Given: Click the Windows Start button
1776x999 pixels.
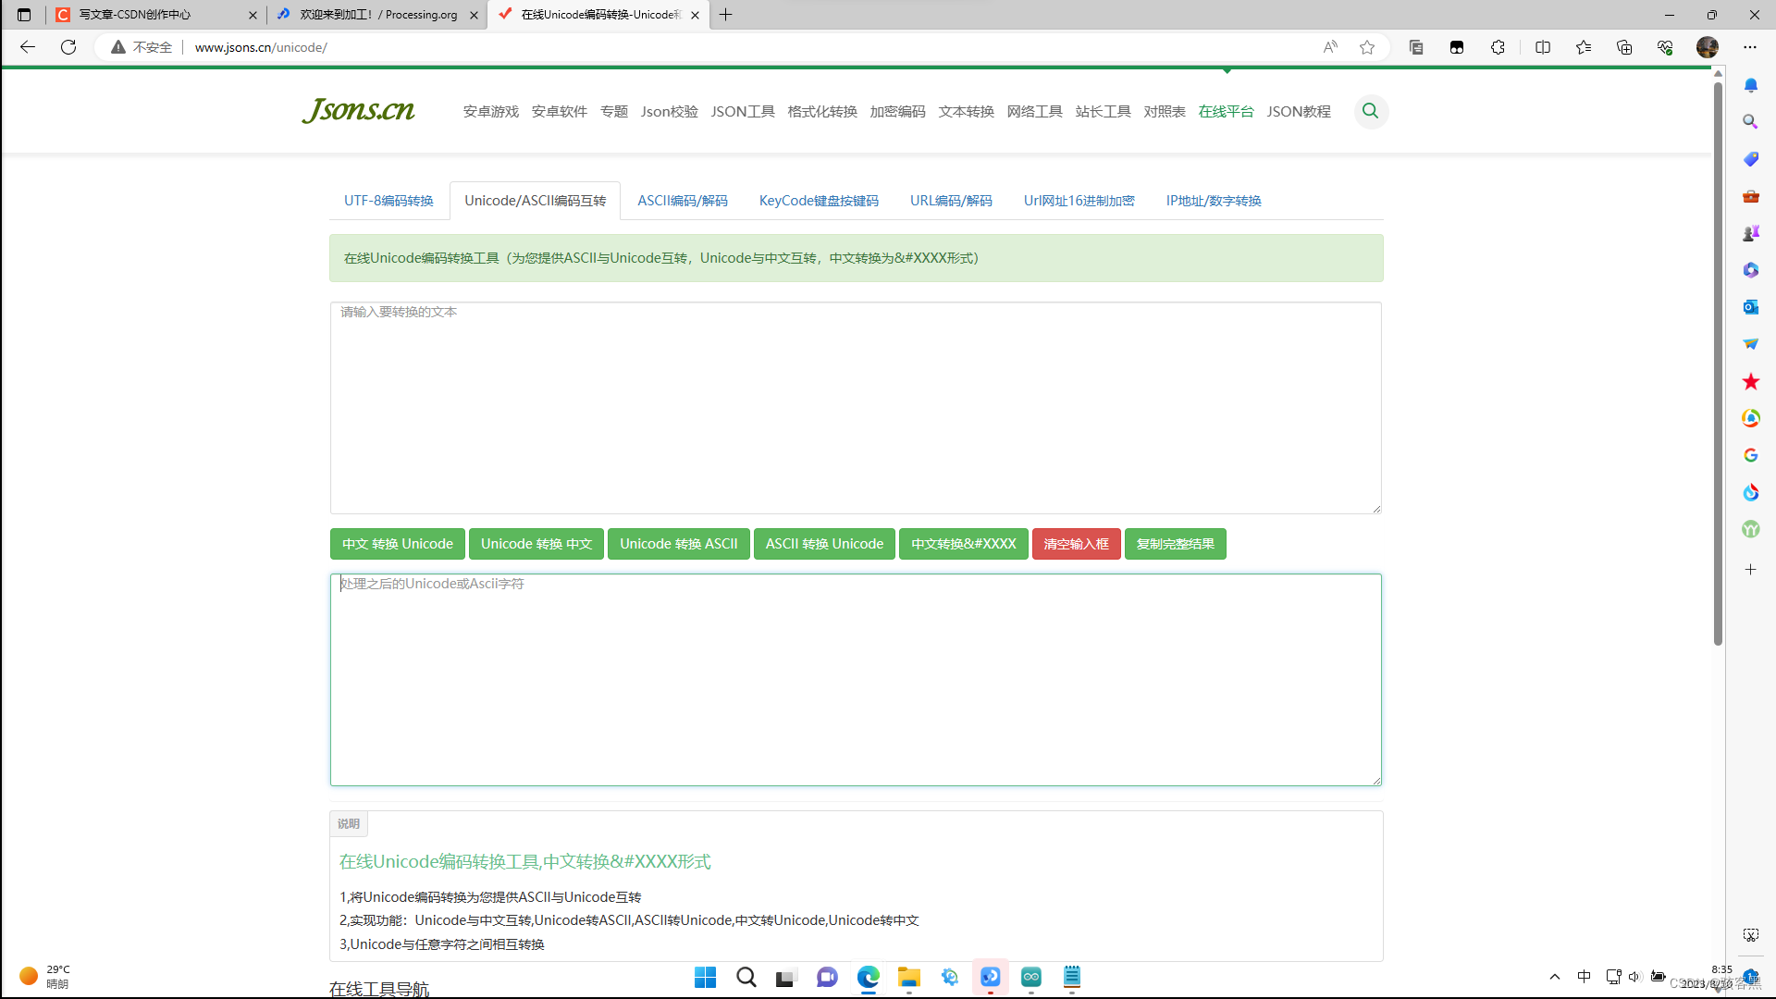Looking at the screenshot, I should [705, 977].
